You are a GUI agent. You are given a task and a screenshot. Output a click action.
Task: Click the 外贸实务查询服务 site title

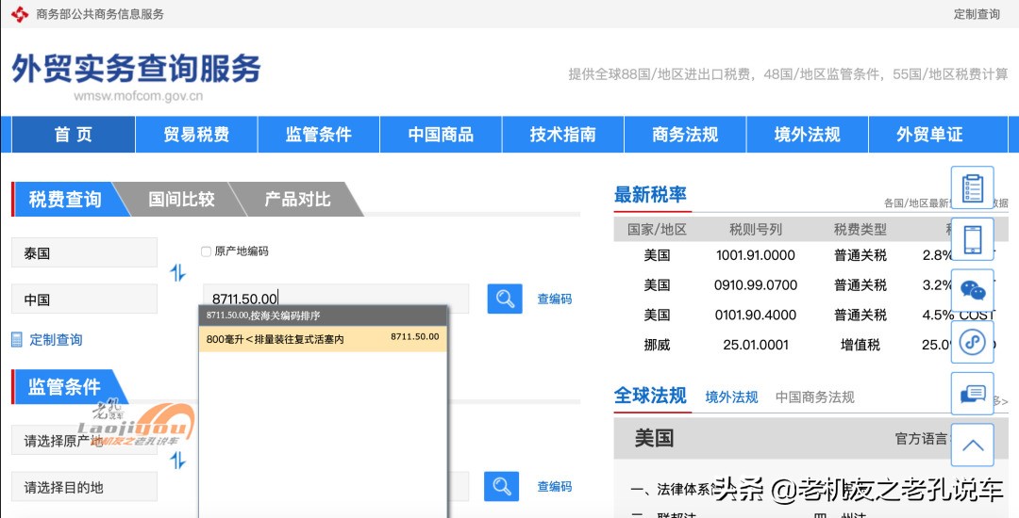pyautogui.click(x=137, y=68)
